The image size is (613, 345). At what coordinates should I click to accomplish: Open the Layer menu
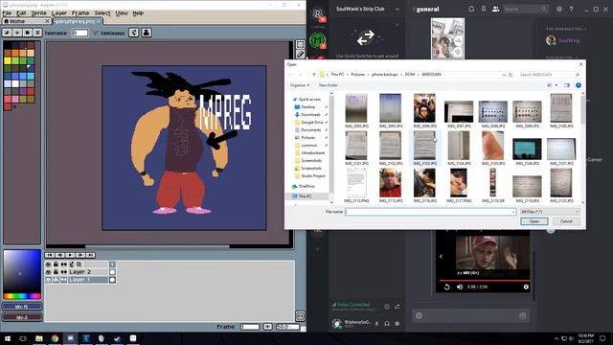(x=59, y=12)
